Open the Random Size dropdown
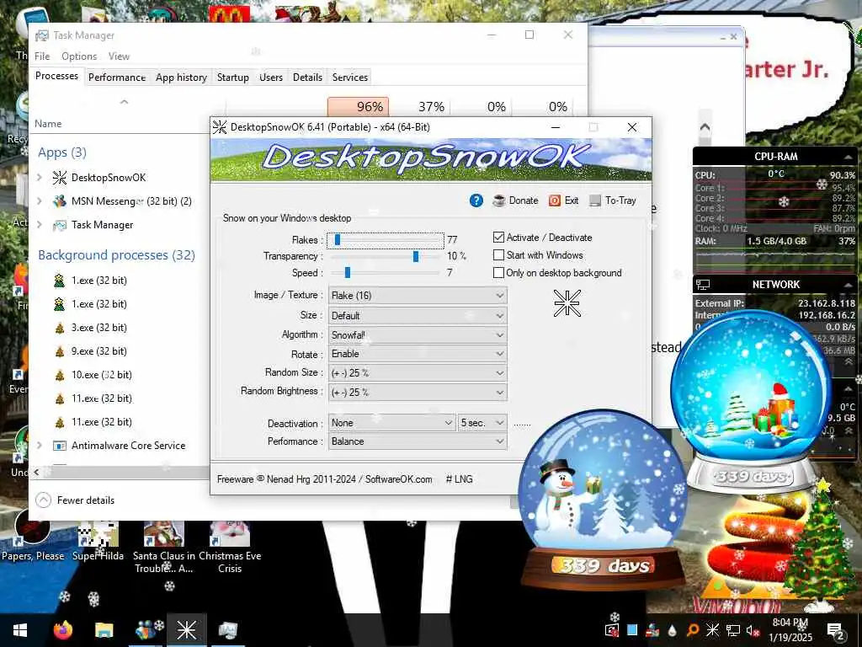This screenshot has width=862, height=647. point(418,373)
